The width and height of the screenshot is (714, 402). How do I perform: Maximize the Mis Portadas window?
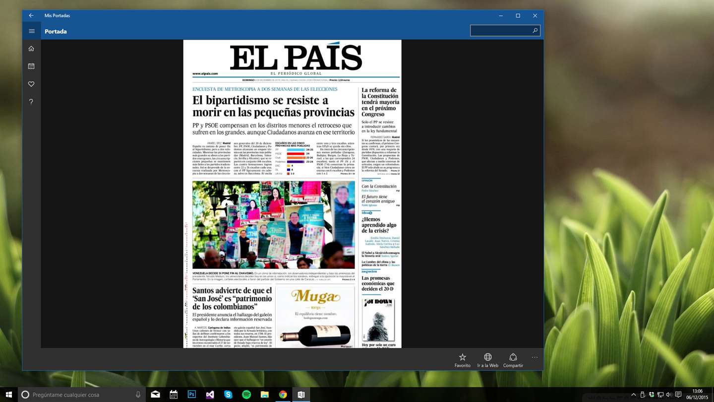click(518, 15)
